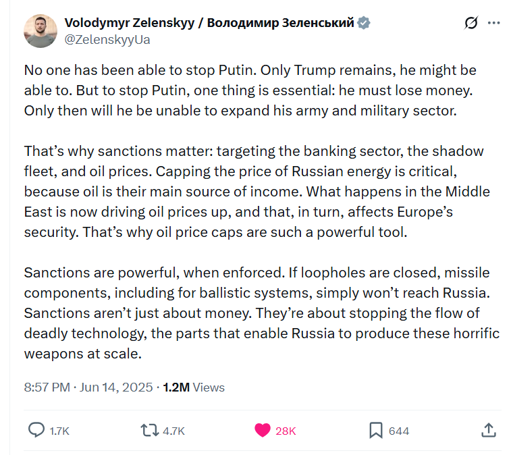Open Zelenskyy's profile avatar picture

click(41, 31)
